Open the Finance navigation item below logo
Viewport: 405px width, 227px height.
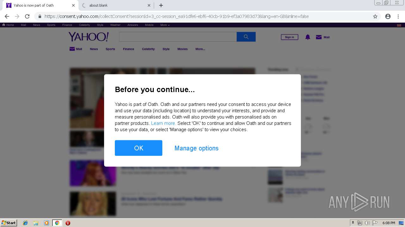[128, 49]
